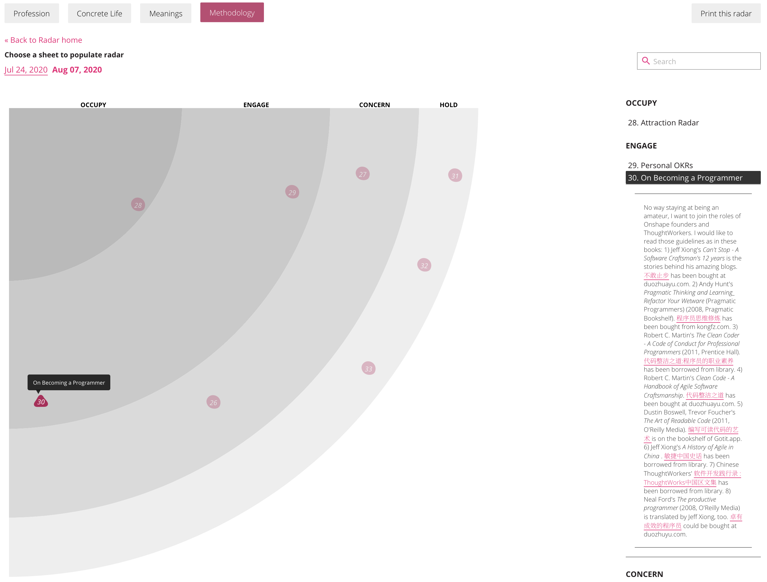Switch to the Meanings quadrant tab
Viewport: 767px width, 582px height.
pyautogui.click(x=165, y=13)
